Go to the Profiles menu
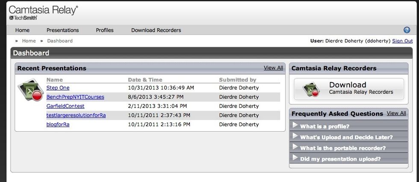Image resolution: width=419 pixels, height=182 pixels. [x=105, y=30]
